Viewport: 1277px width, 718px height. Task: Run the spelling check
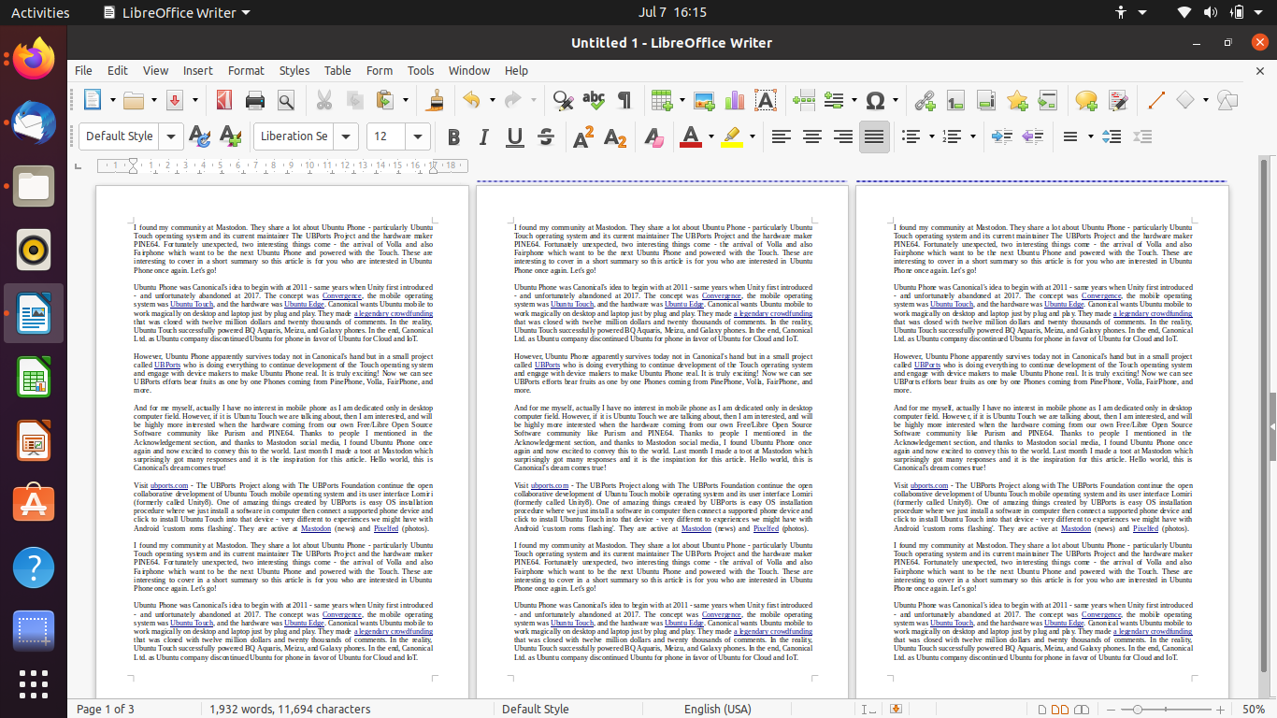(x=591, y=99)
